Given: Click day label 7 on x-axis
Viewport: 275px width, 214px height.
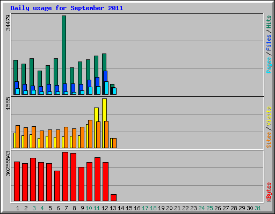Looking at the screenshot, I should [66, 208].
